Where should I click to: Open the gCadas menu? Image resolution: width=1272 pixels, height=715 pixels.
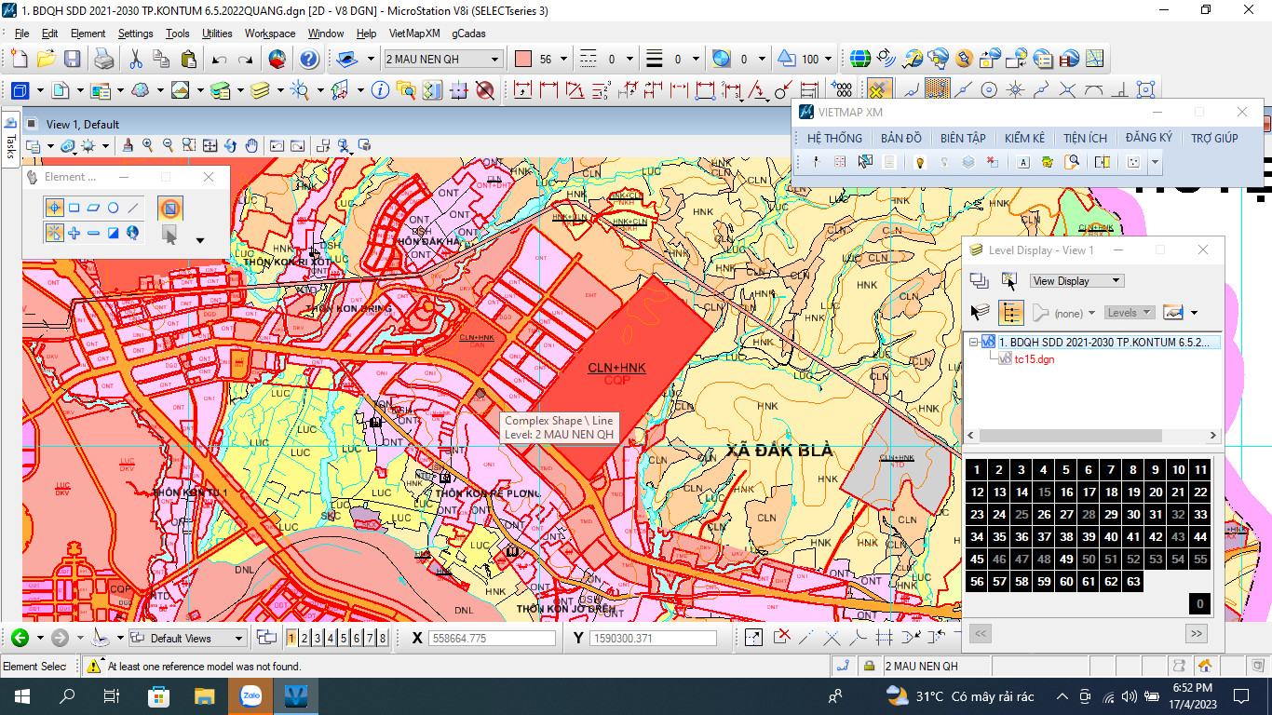468,34
